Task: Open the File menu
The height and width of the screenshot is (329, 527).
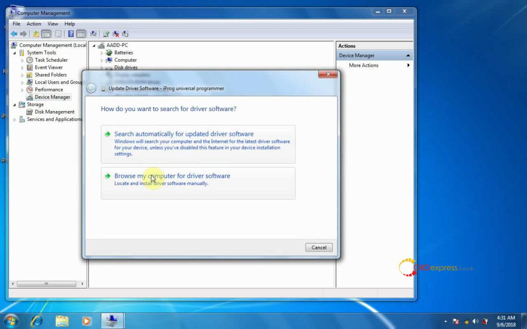Action: [16, 24]
